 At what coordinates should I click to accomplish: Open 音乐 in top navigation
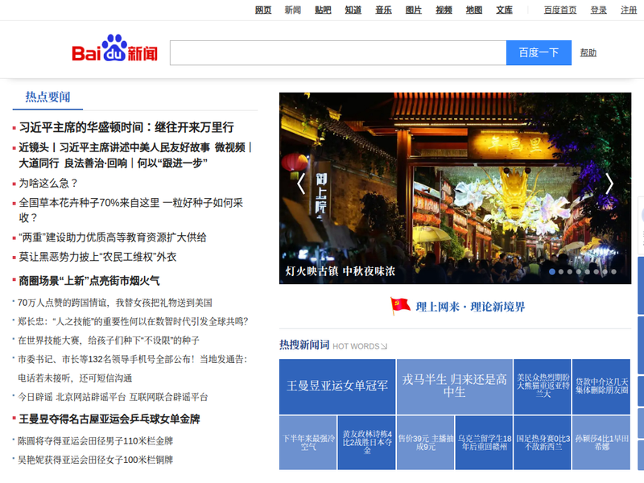coord(384,10)
